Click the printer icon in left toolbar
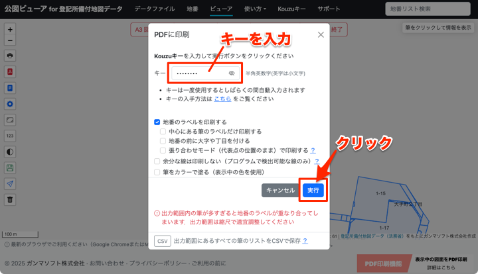 point(10,56)
